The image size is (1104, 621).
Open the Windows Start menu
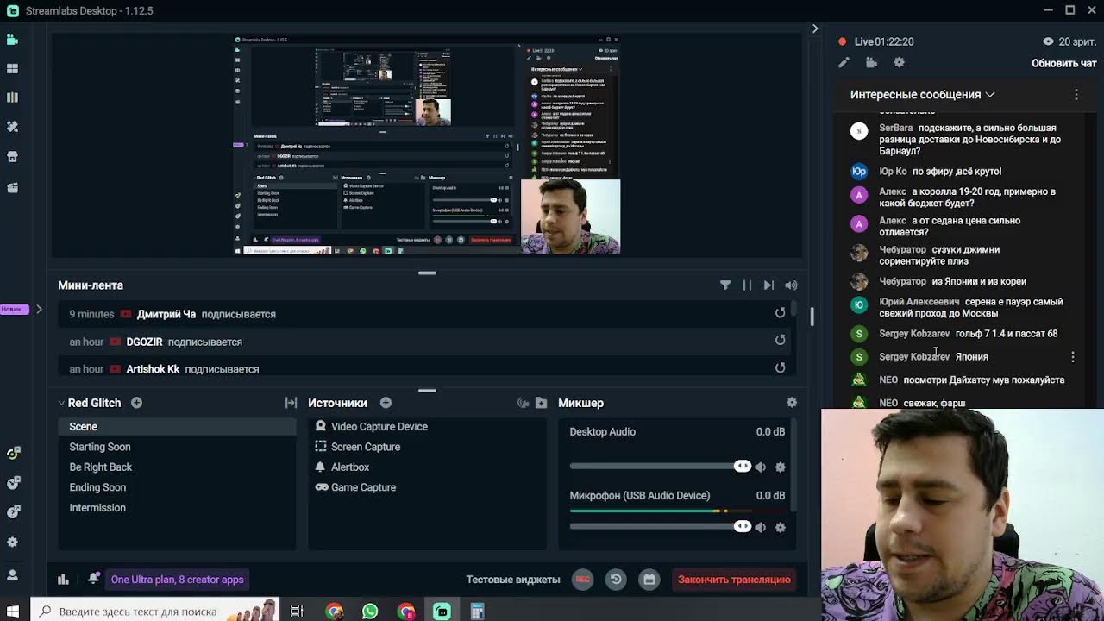[x=12, y=612]
